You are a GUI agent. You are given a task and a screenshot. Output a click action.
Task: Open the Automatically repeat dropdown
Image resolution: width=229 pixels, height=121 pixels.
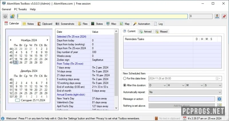pos(185,92)
